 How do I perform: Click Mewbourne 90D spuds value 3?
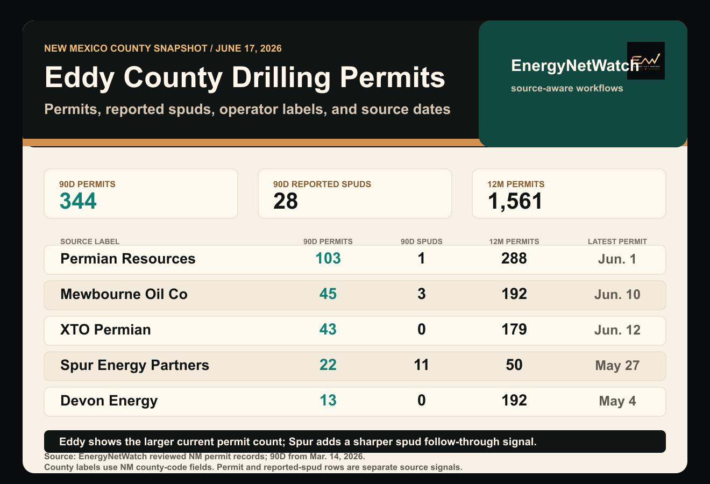(422, 294)
